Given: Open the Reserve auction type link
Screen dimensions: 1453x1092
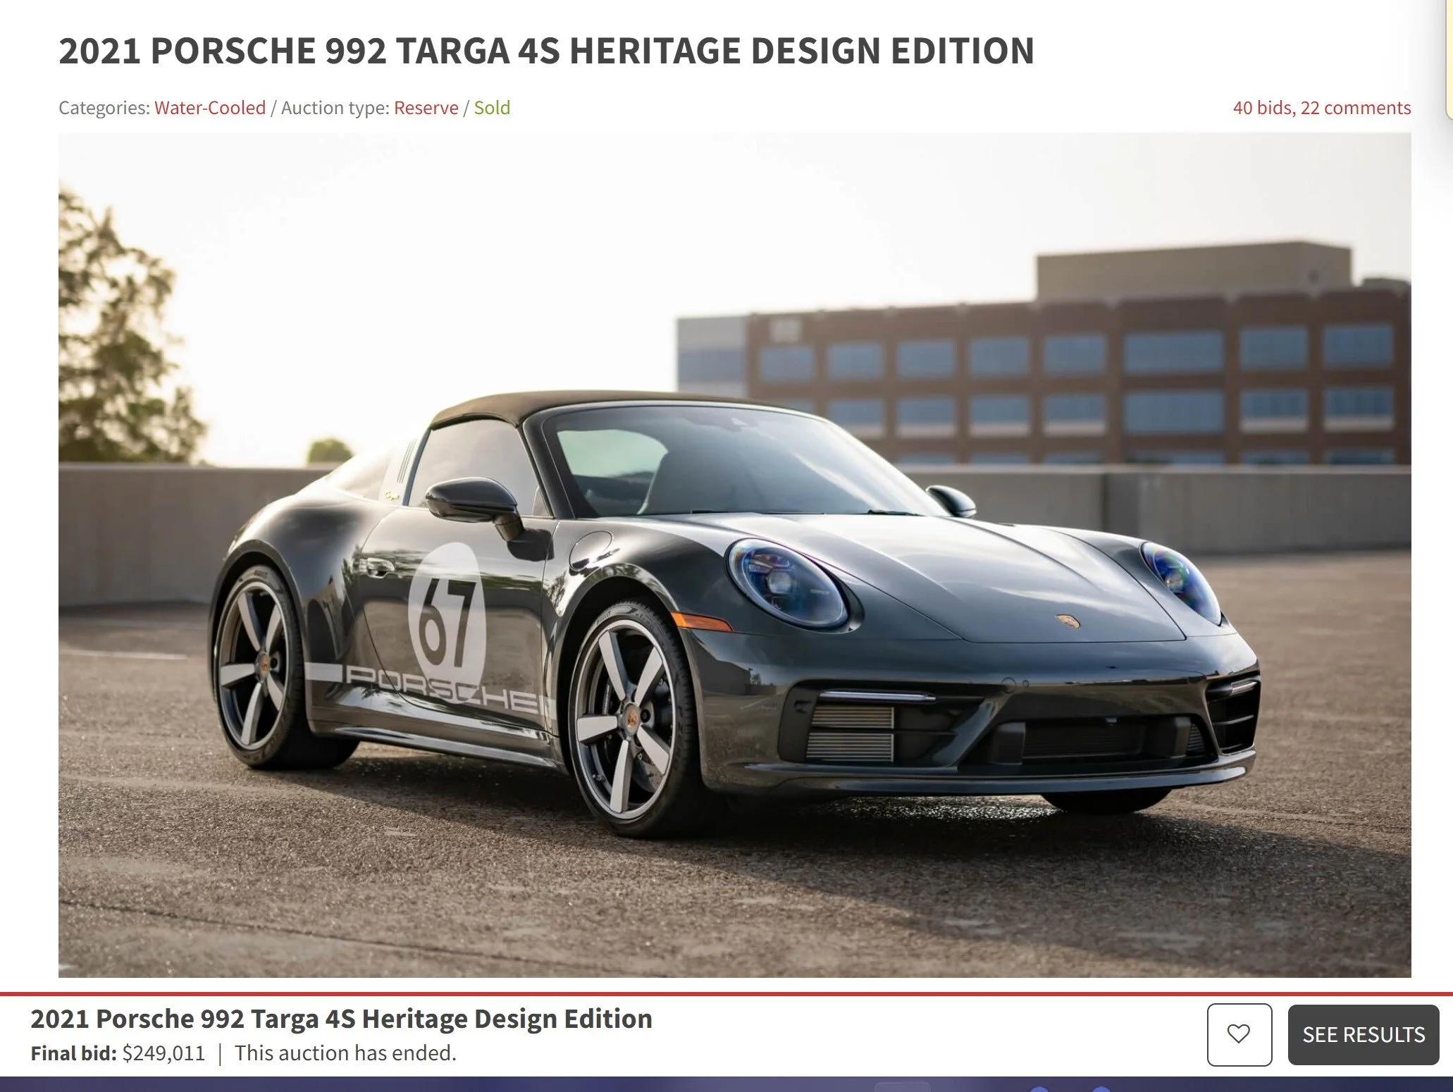Looking at the screenshot, I should click(426, 108).
